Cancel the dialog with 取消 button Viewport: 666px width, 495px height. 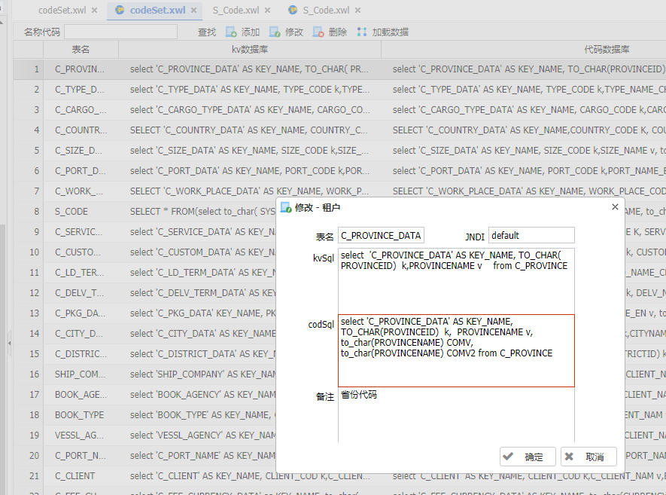point(588,457)
